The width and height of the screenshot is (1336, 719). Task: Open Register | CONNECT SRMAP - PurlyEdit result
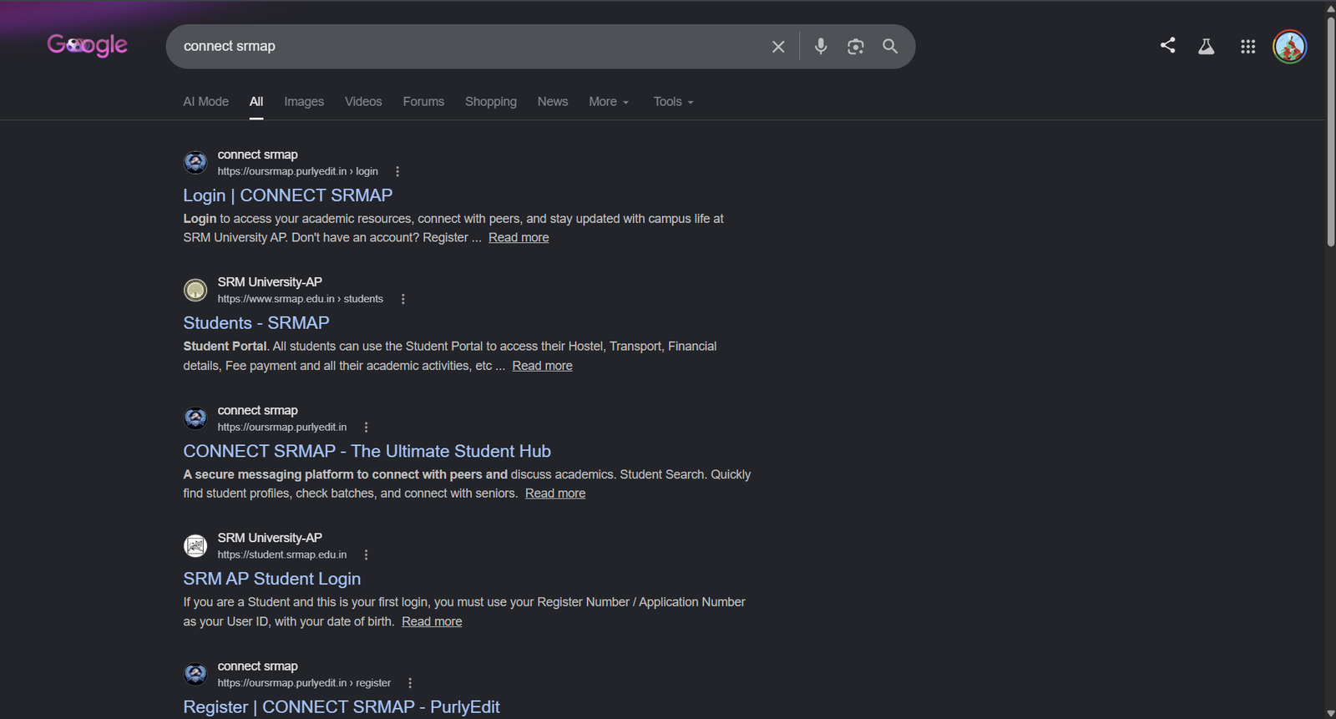pos(342,706)
